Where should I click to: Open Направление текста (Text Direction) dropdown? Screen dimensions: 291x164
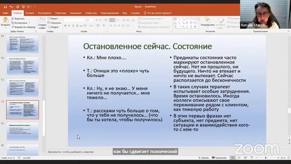coord(151,19)
